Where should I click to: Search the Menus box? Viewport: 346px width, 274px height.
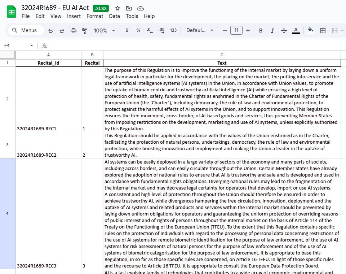(26, 30)
